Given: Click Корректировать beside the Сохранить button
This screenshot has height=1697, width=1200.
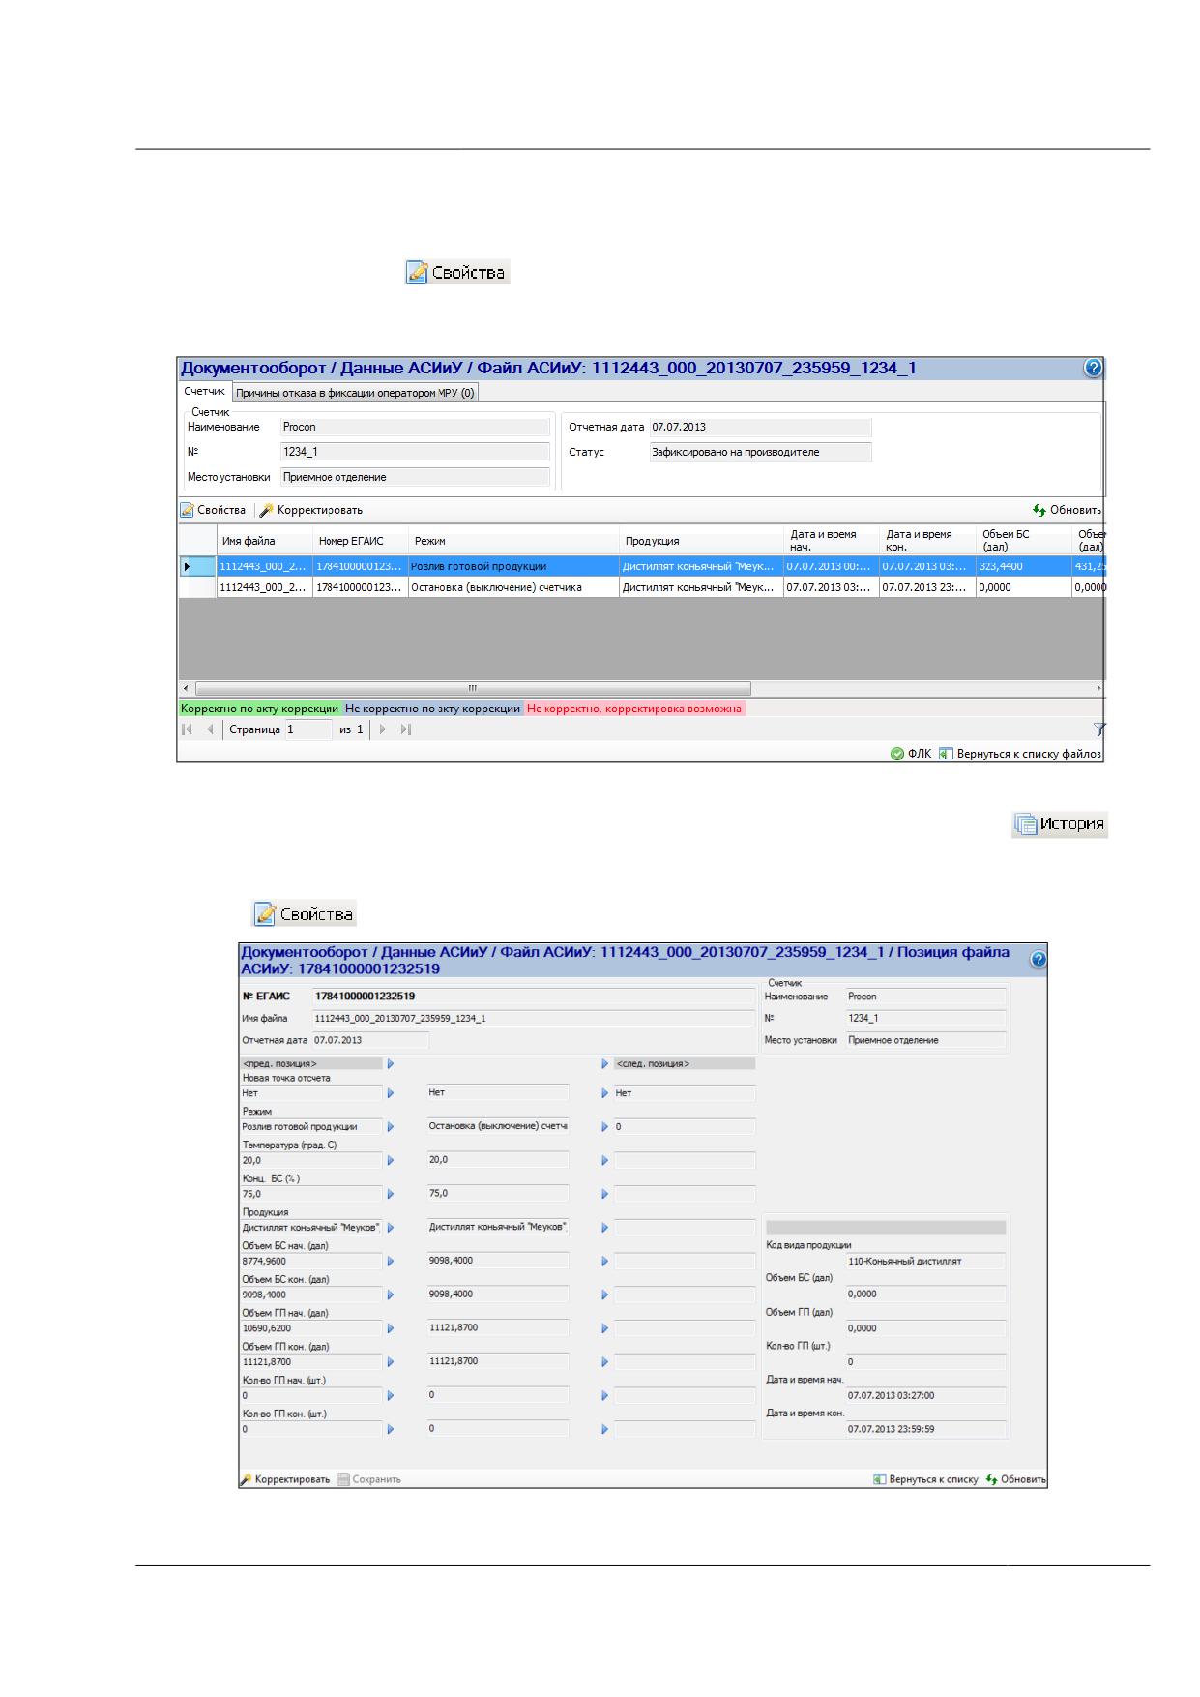Looking at the screenshot, I should point(285,1479).
